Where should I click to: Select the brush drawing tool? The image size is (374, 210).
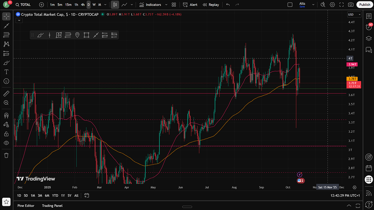click(6, 63)
